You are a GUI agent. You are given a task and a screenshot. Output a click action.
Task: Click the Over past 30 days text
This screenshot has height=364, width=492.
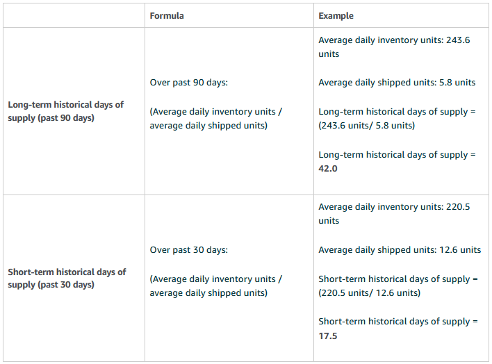tap(188, 250)
